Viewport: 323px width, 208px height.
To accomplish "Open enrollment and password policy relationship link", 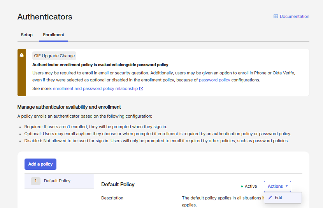I will 95,88.
